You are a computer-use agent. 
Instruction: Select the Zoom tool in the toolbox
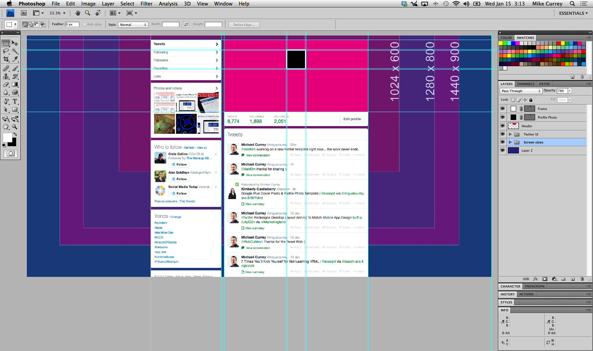coord(15,127)
